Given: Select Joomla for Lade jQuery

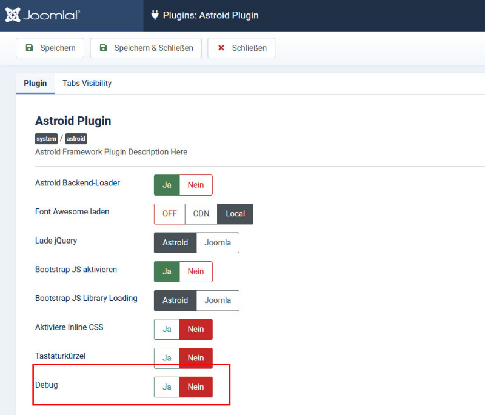Looking at the screenshot, I should click(x=218, y=242).
